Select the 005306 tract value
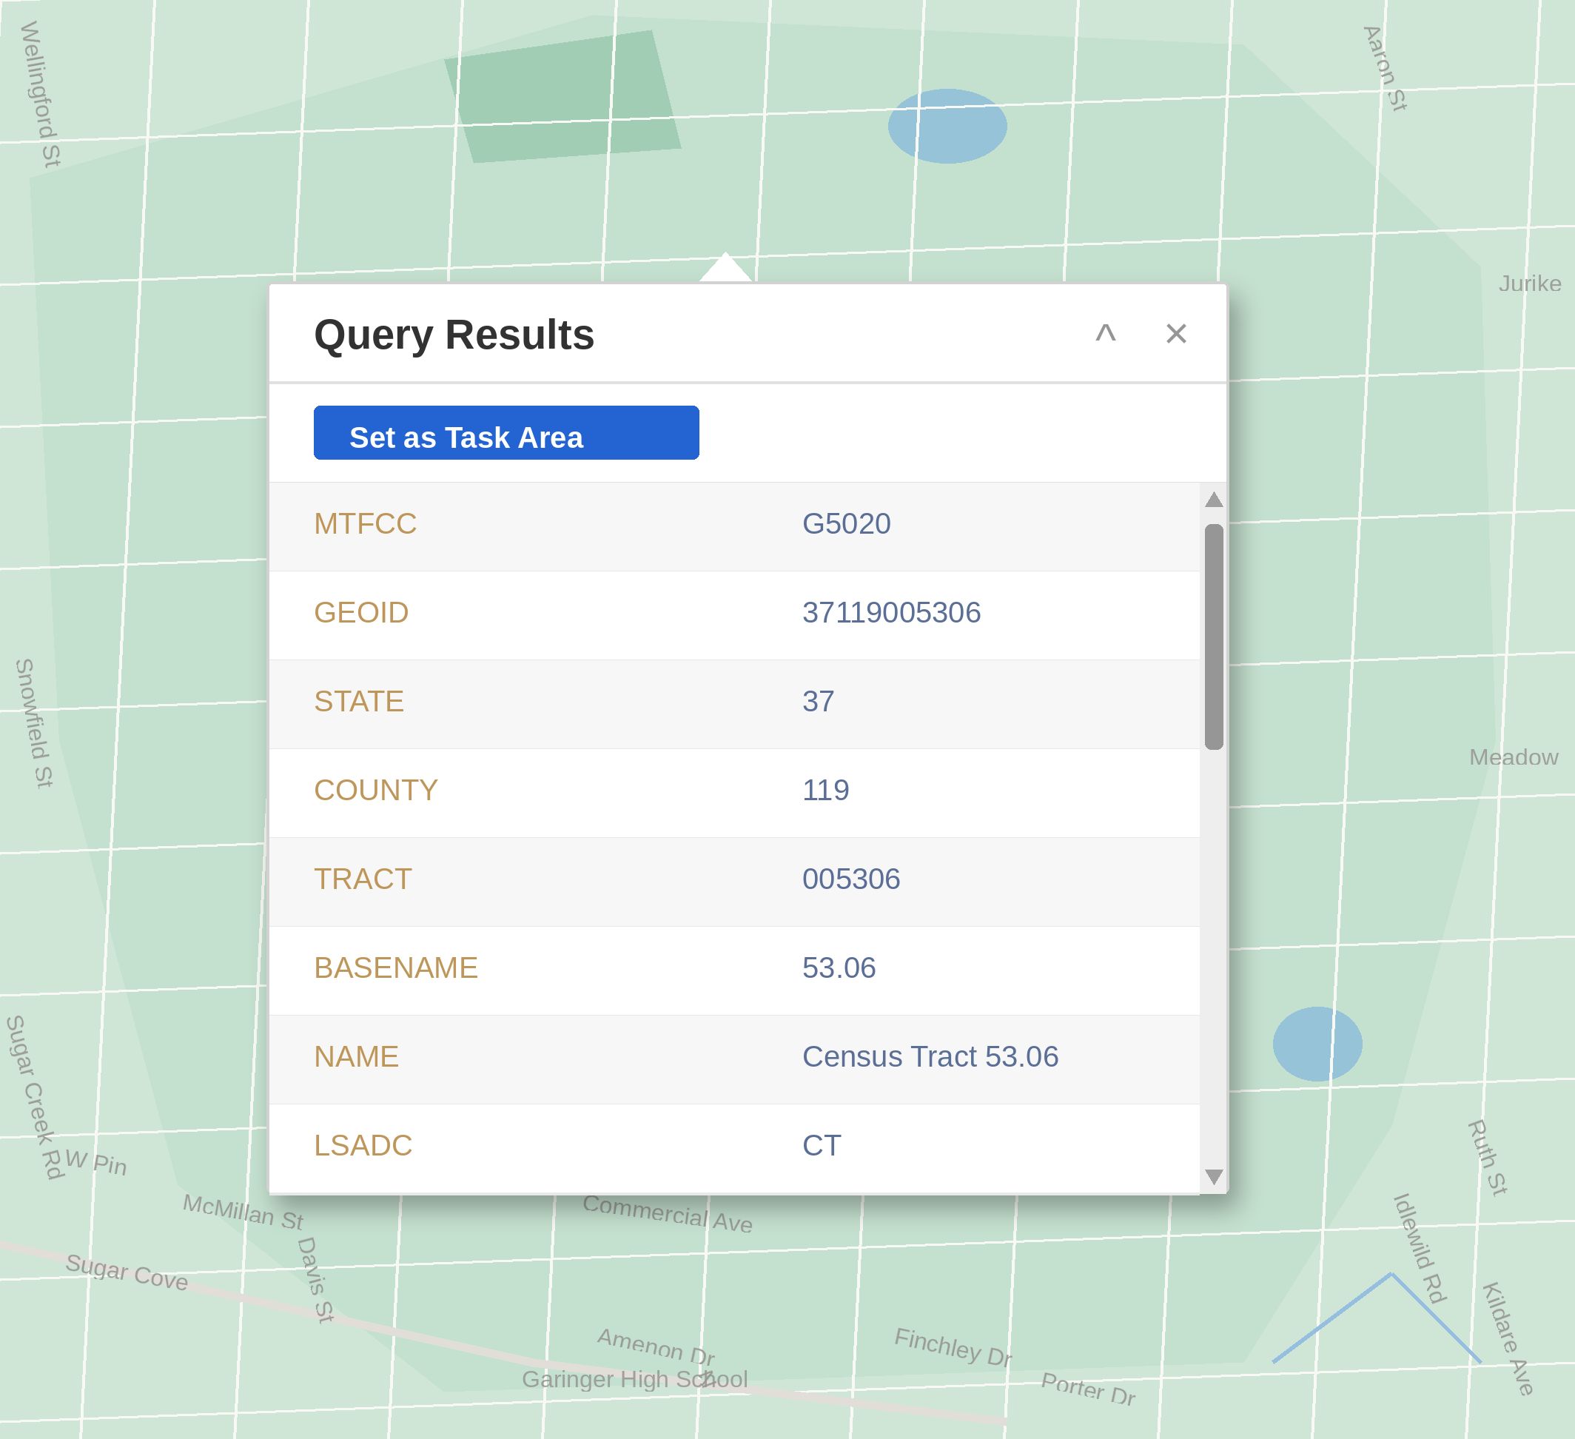The height and width of the screenshot is (1439, 1575). (x=851, y=879)
